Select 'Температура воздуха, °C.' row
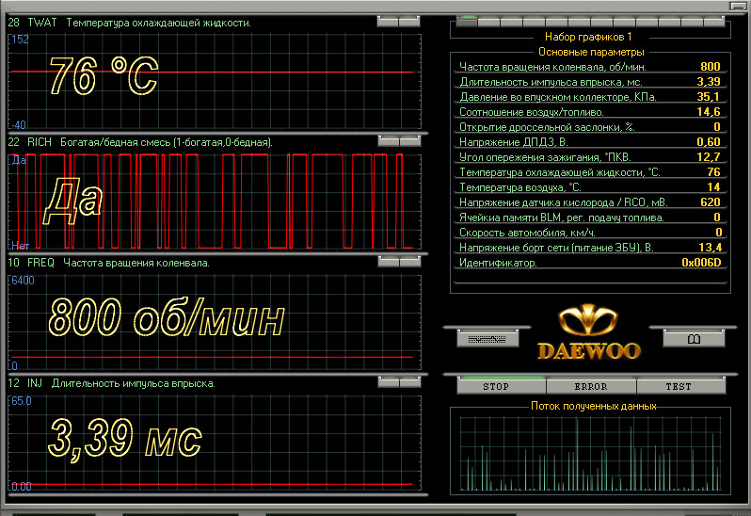This screenshot has width=751, height=516. click(590, 187)
